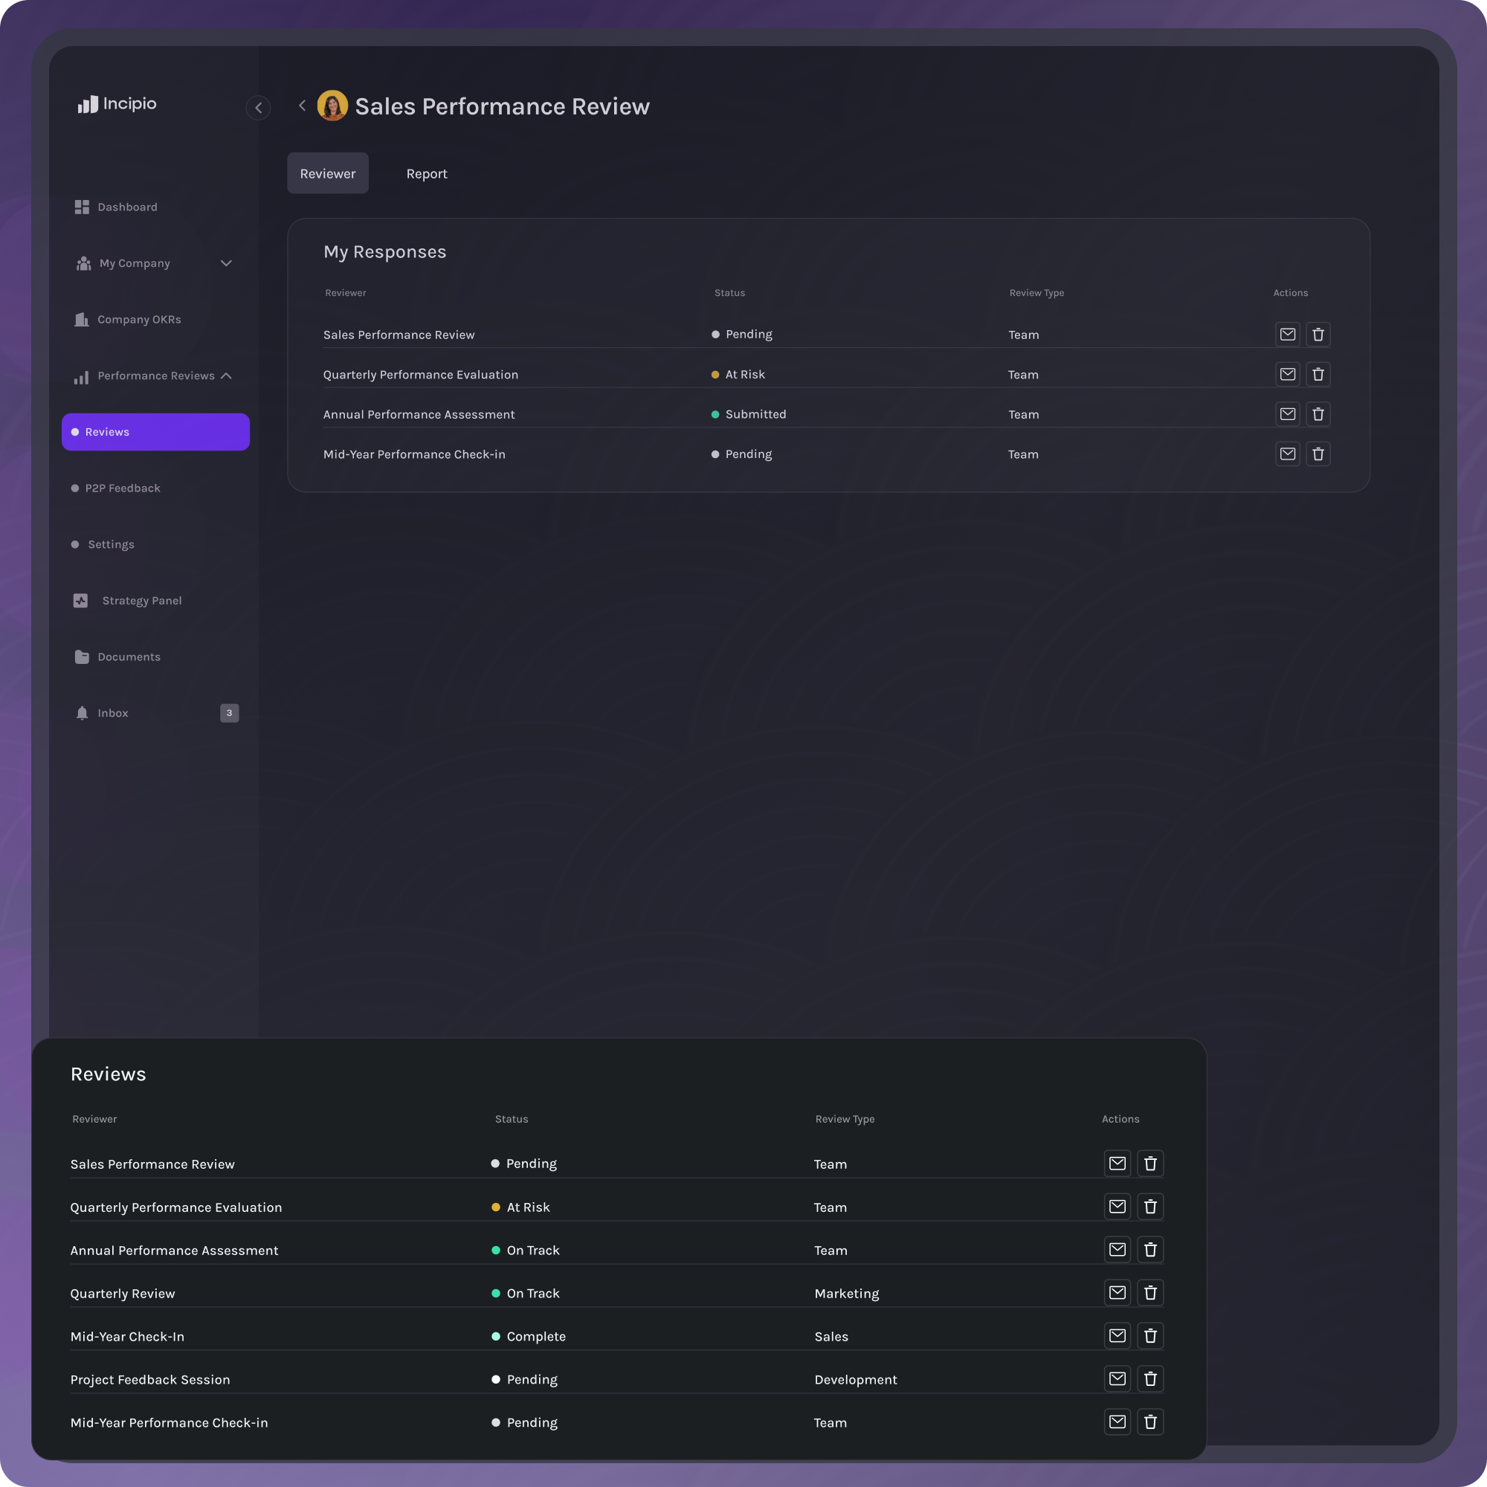Viewport: 1487px width, 1487px height.
Task: Navigate back using the arrow beside the avatar
Action: pos(302,106)
